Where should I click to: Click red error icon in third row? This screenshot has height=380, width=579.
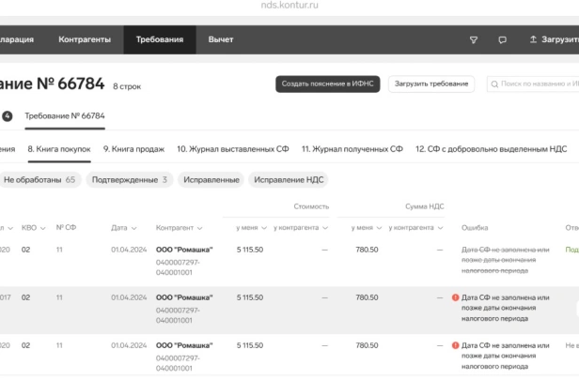click(455, 345)
